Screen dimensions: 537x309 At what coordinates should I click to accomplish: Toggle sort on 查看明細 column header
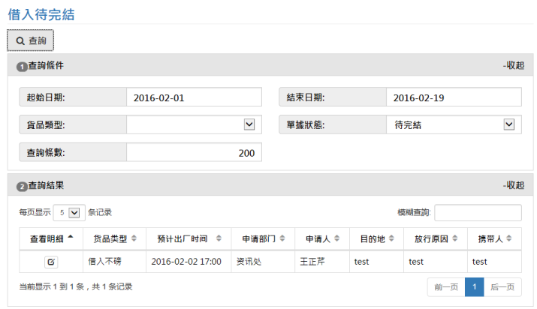point(51,239)
